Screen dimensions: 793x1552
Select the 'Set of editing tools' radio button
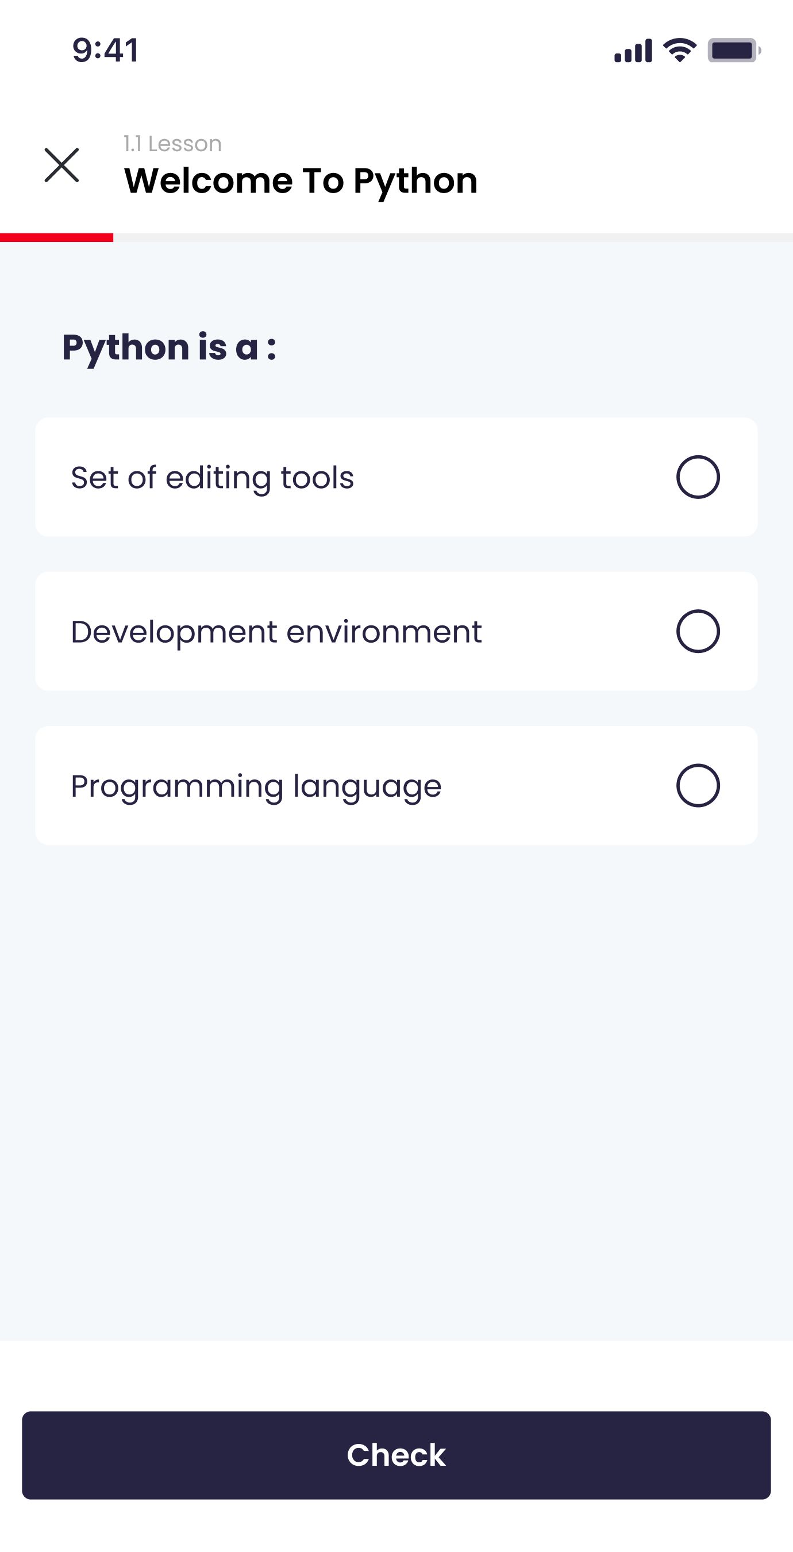coord(698,477)
